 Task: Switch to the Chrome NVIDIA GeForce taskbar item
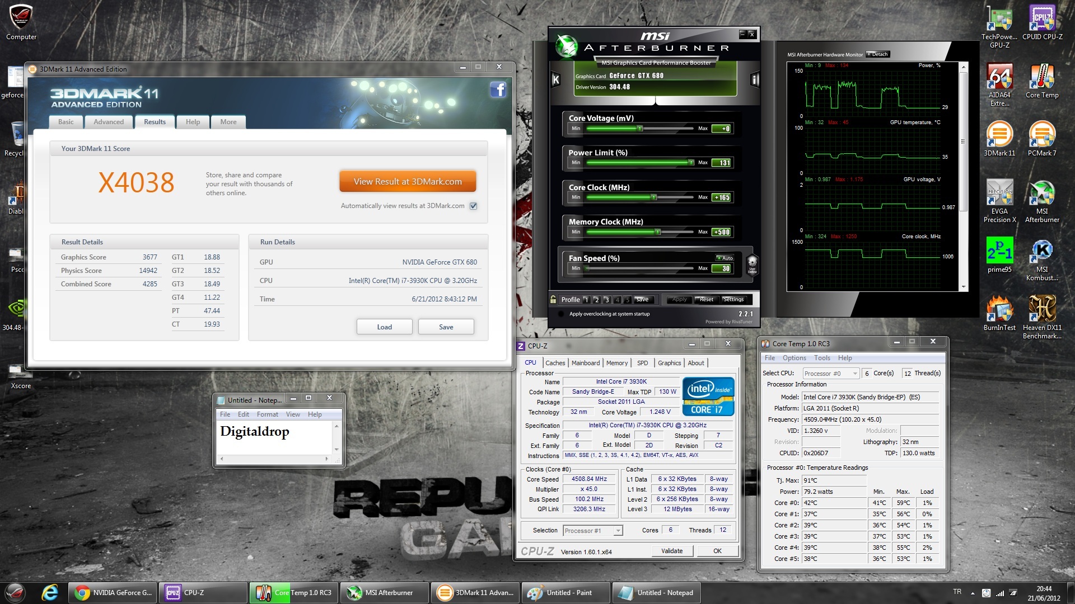113,593
